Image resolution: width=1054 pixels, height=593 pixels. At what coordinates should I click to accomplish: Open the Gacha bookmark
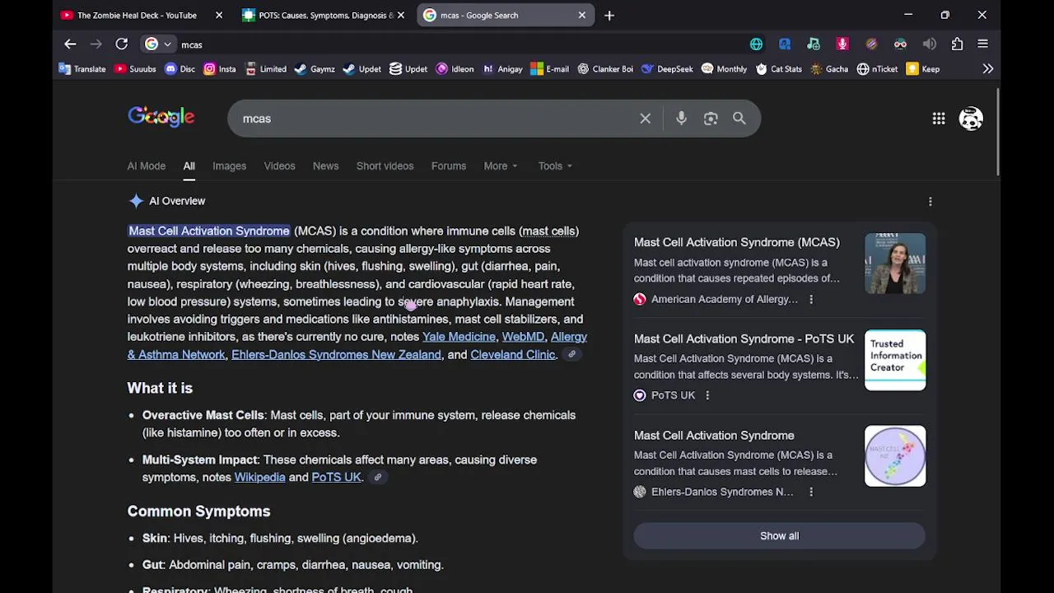(x=829, y=69)
